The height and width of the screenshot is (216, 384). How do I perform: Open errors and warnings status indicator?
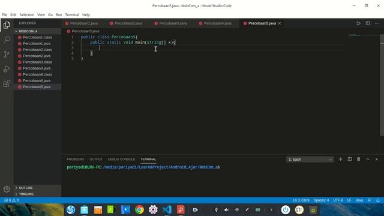11,200
